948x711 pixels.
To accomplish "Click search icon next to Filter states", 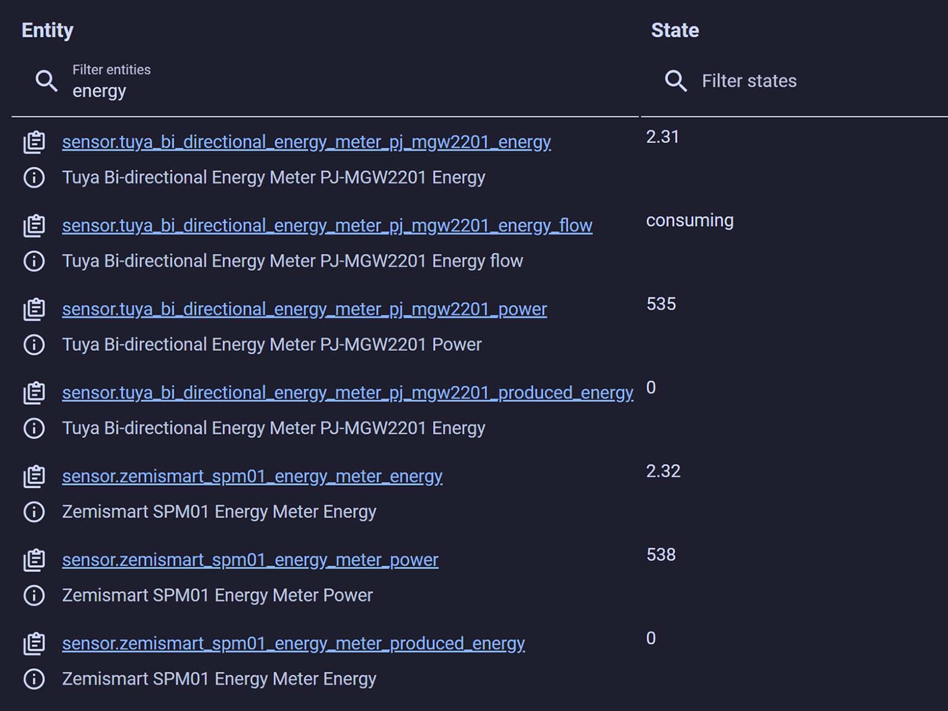I will (675, 81).
